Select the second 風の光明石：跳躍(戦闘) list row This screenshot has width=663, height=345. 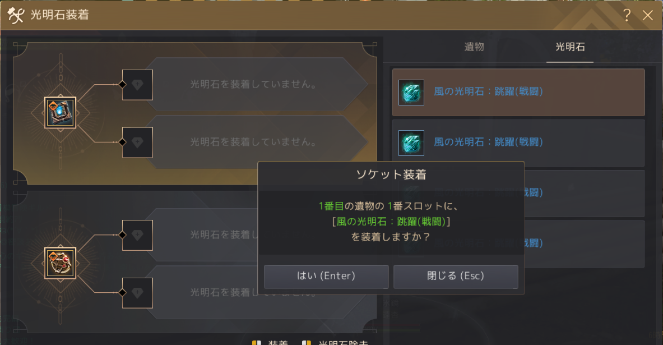point(518,142)
